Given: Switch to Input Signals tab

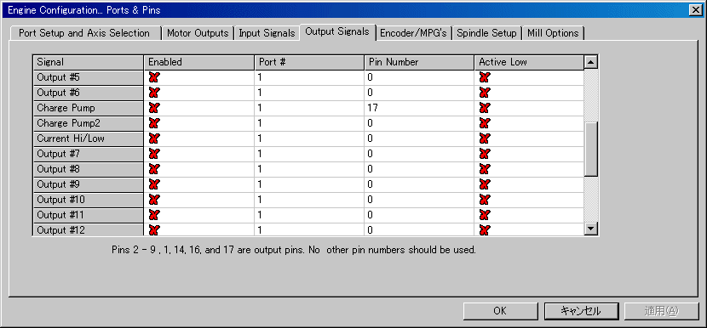Looking at the screenshot, I should 267,33.
